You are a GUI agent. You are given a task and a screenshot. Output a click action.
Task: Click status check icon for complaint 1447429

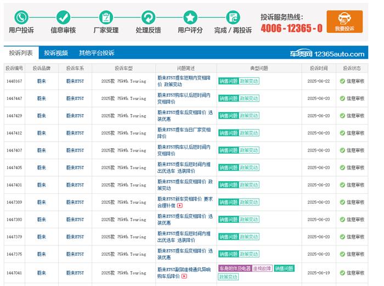[342, 116]
